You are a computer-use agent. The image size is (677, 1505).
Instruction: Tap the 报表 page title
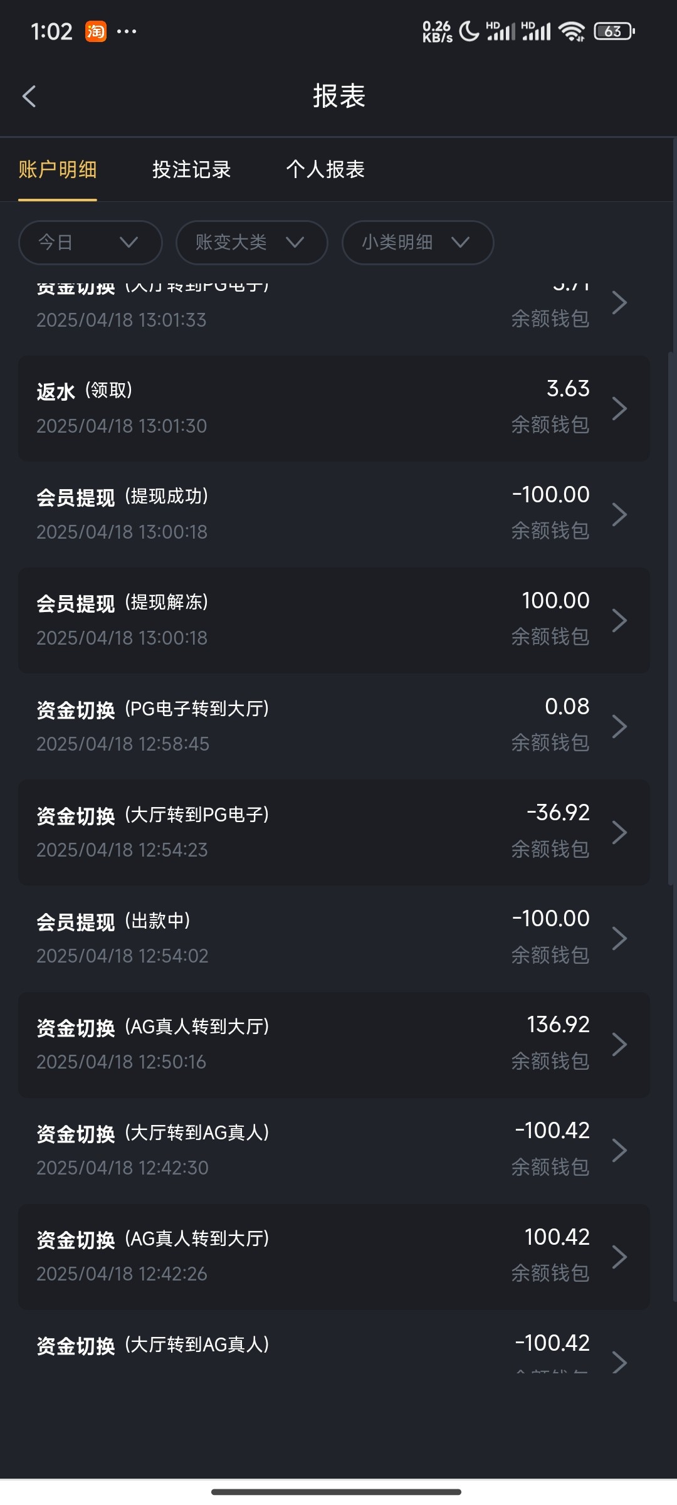[x=338, y=97]
